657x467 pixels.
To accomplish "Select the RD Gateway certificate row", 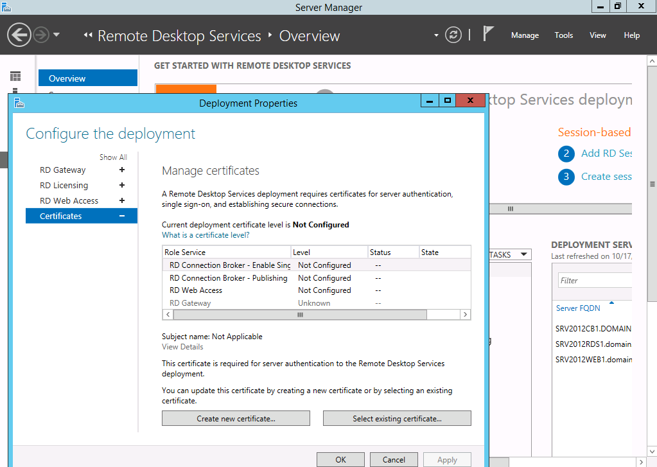I will 317,303.
